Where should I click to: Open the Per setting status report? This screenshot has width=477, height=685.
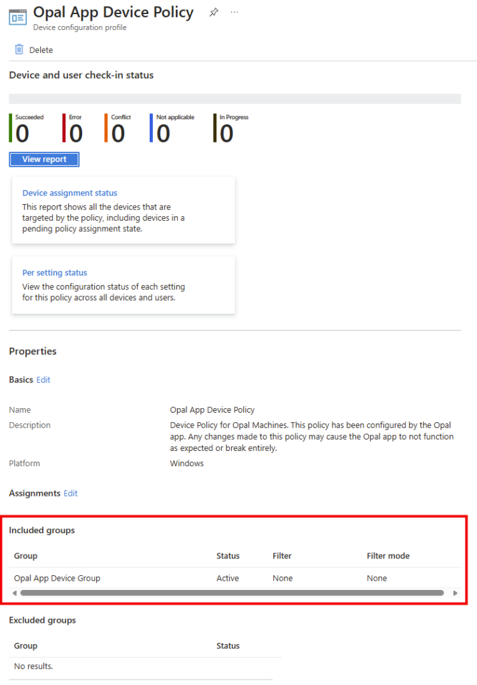pos(55,273)
